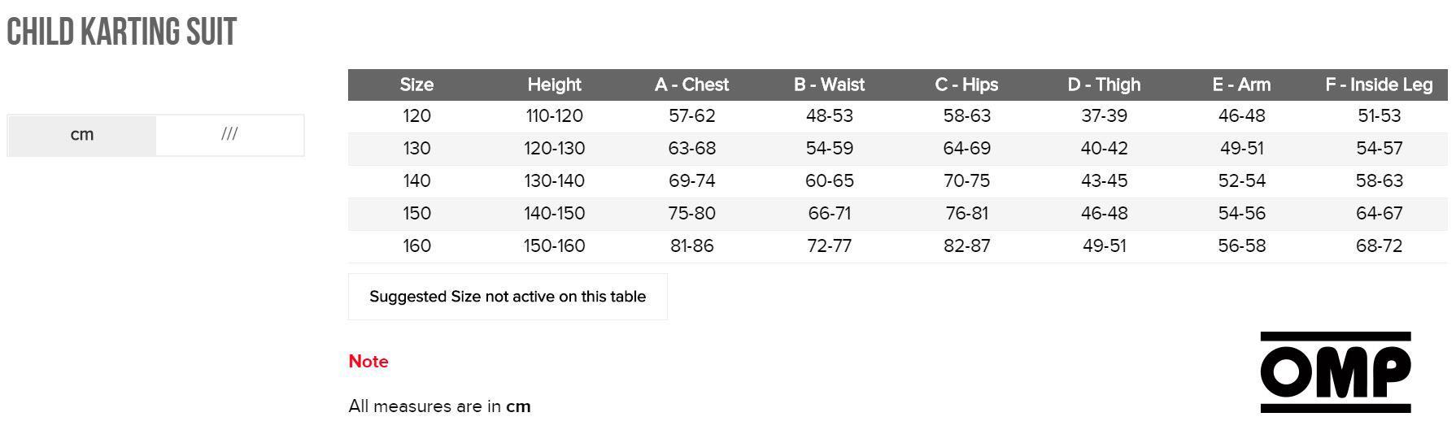Switch to the /// unit option

coord(229,135)
